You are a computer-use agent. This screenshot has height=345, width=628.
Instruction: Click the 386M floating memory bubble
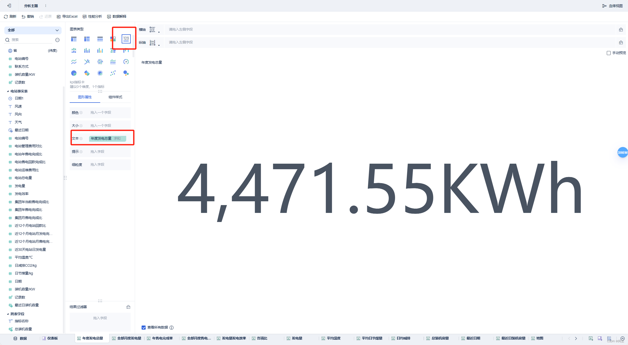(623, 152)
